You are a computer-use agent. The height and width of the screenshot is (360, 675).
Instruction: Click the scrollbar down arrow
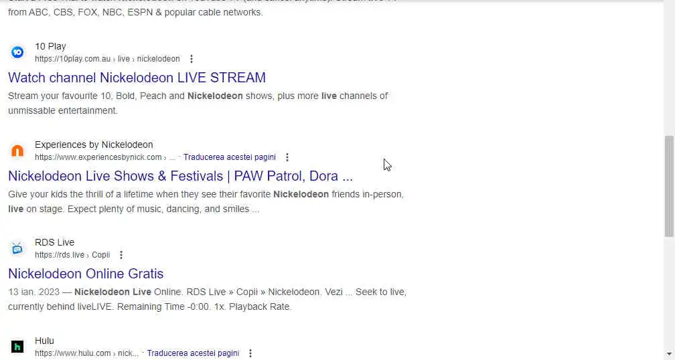(x=669, y=355)
